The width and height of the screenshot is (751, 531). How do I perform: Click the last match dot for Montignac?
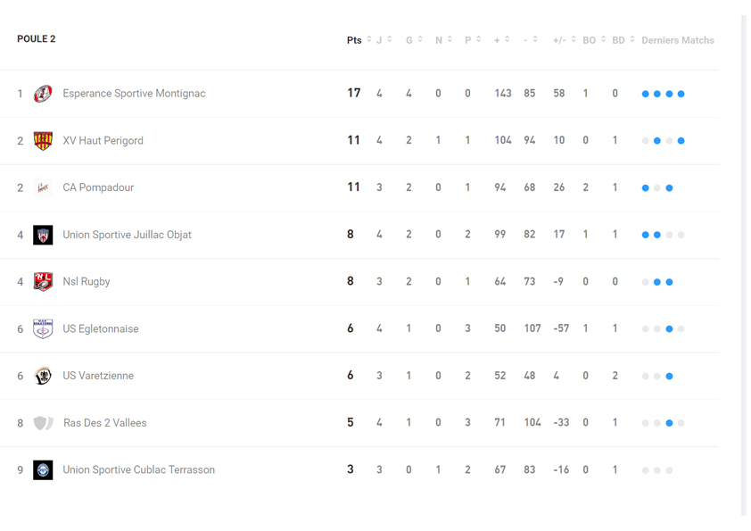click(681, 94)
